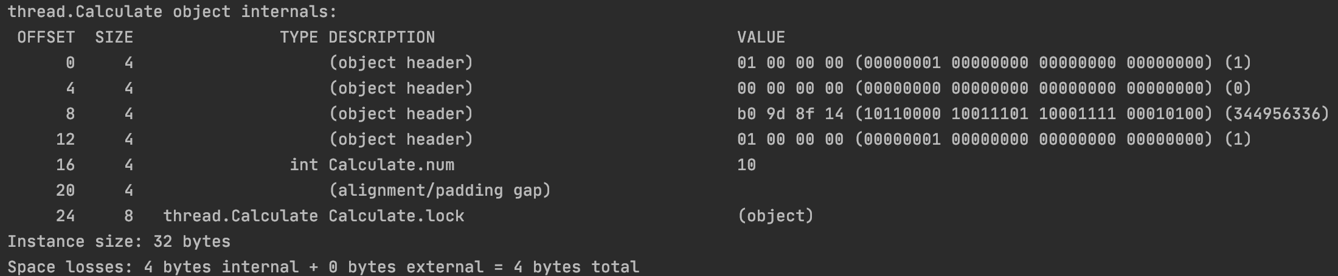Click the "Calculate.num" field description
Screen dimensions: 1338x276
click(x=391, y=165)
